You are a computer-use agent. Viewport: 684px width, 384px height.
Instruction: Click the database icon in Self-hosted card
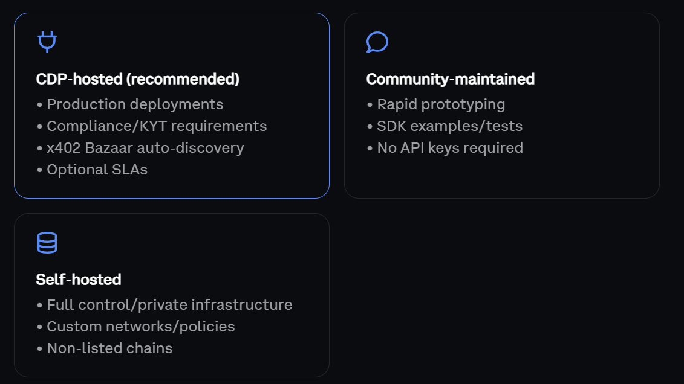pos(47,243)
